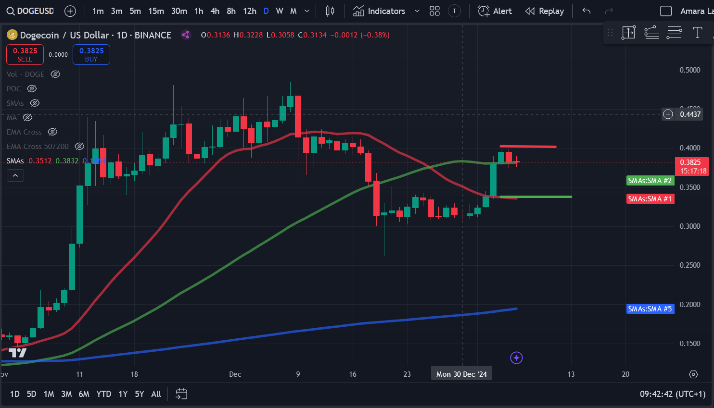Image resolution: width=714 pixels, height=408 pixels.
Task: Set range to All
Action: pyautogui.click(x=156, y=394)
